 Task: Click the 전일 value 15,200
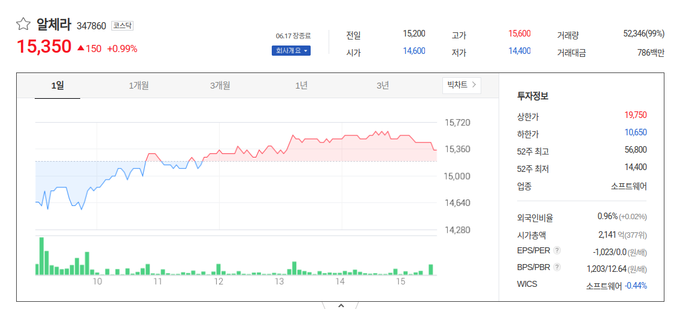(414, 34)
